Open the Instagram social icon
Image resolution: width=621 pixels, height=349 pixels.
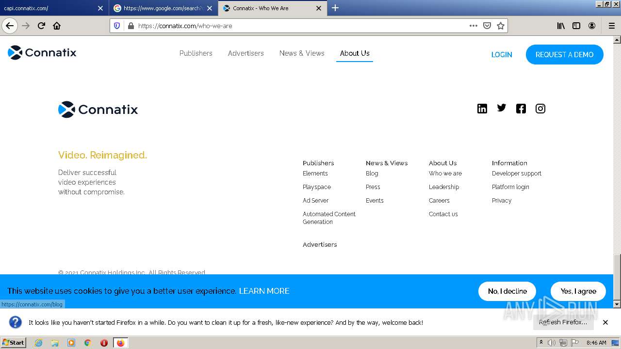(x=540, y=109)
